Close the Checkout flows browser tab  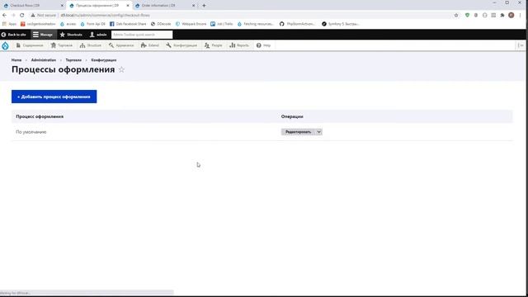coord(62,6)
